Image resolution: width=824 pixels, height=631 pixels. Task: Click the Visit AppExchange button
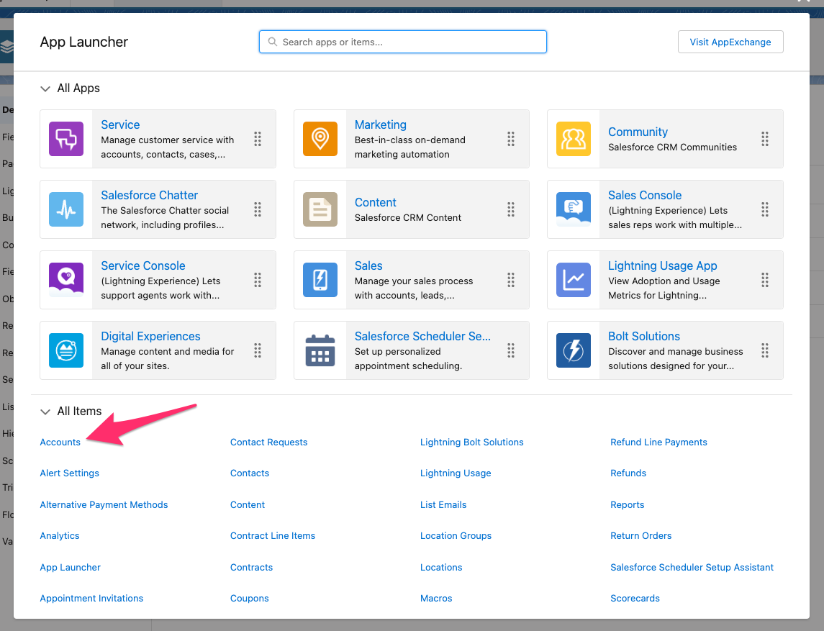730,42
